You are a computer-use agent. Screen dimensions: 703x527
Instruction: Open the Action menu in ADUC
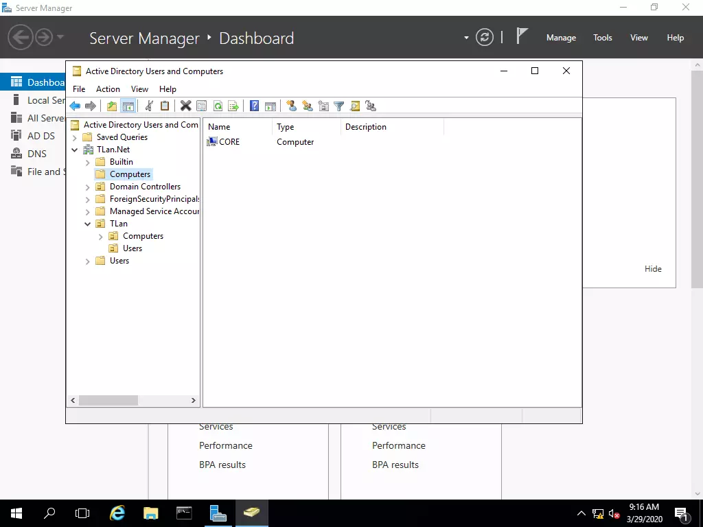(108, 89)
